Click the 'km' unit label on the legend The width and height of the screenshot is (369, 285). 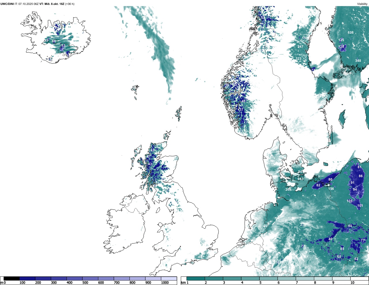click(183, 283)
